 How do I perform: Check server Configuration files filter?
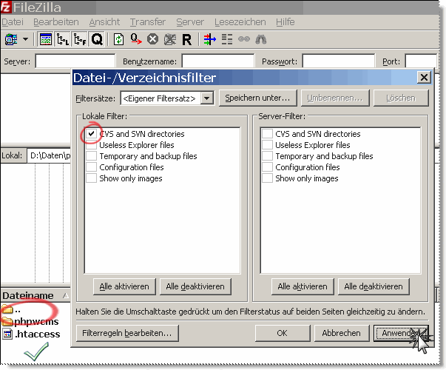tap(267, 167)
